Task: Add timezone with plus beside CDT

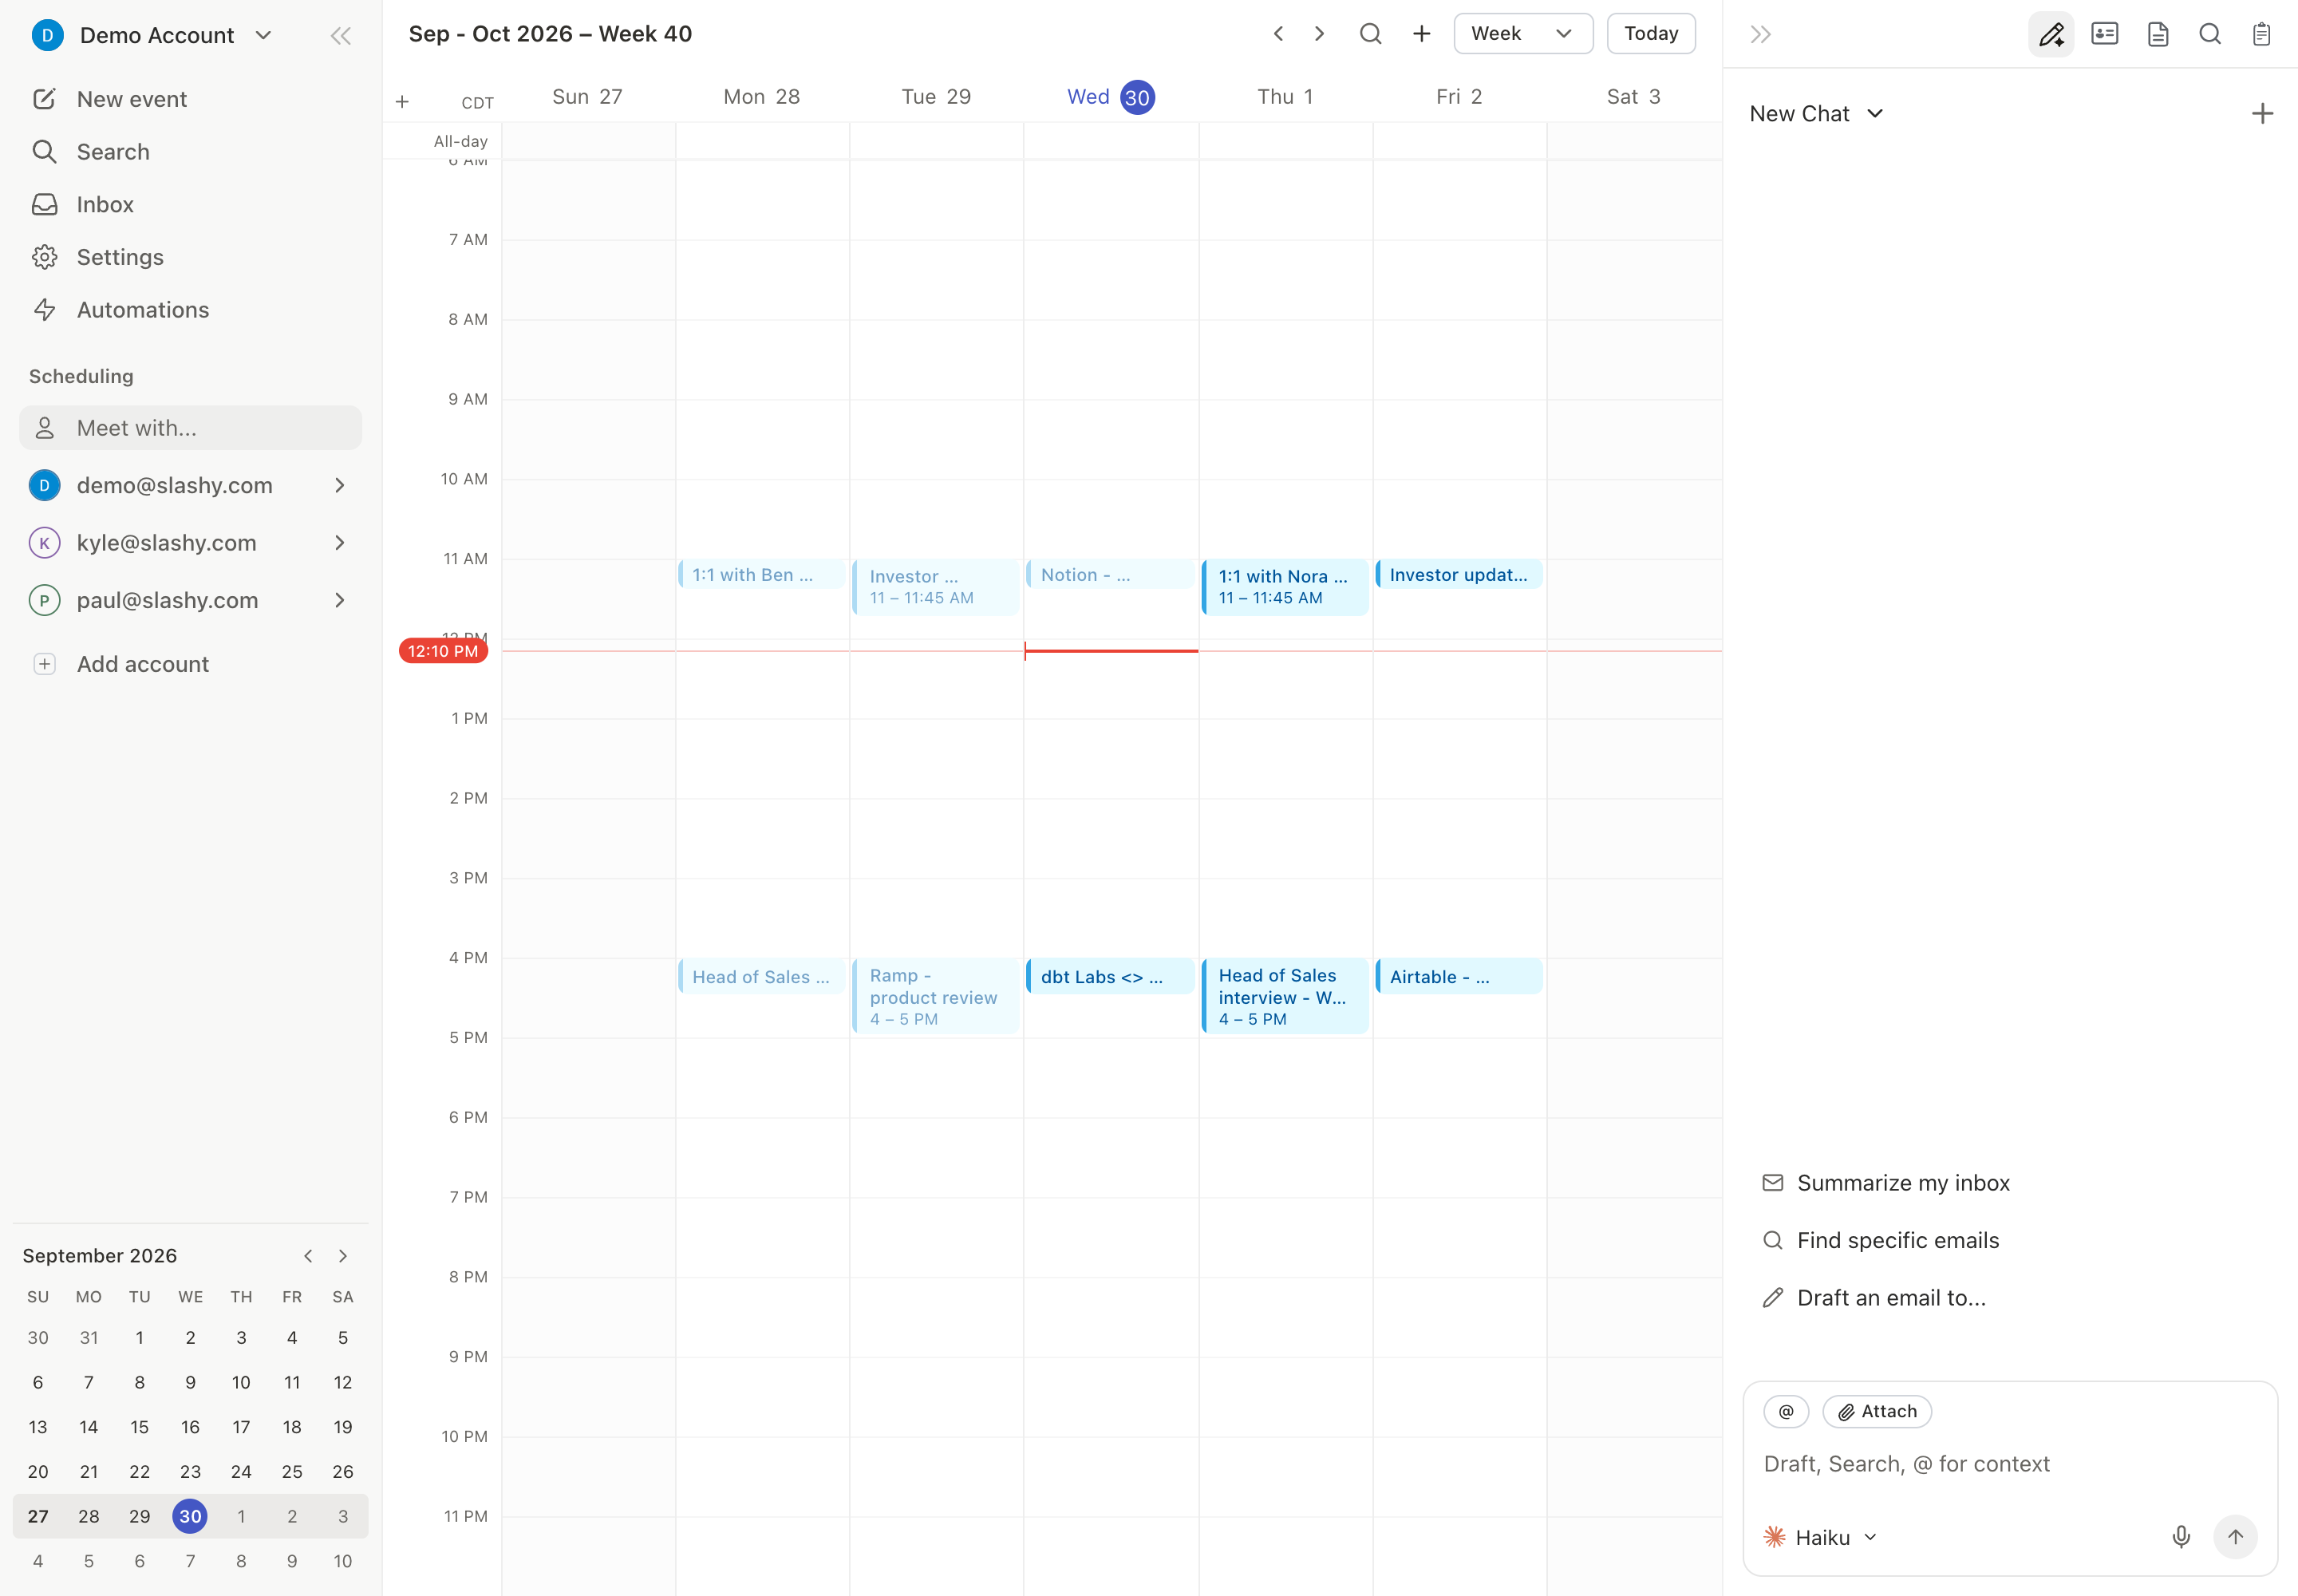Action: (x=402, y=102)
